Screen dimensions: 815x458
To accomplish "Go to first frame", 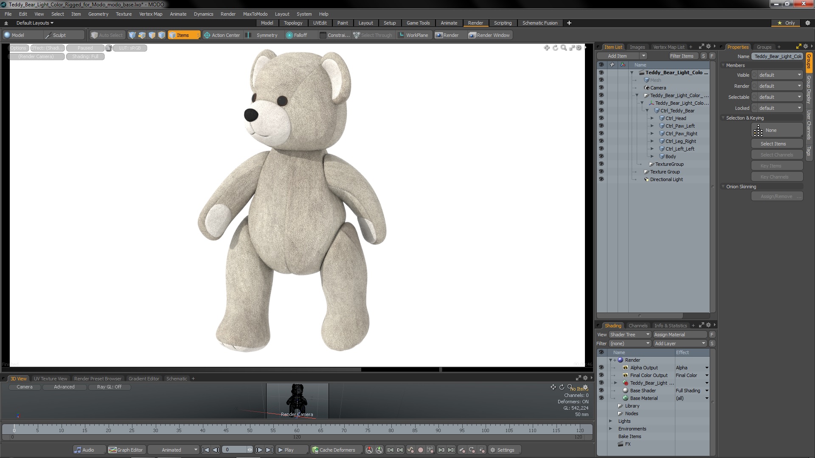I will [x=206, y=450].
